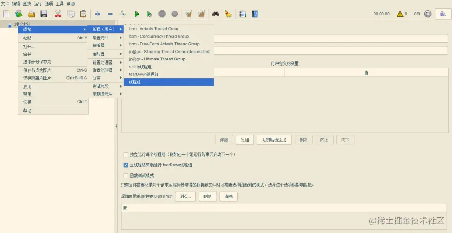
Task: Expand all nodes with plus icon
Action: pyautogui.click(x=97, y=14)
